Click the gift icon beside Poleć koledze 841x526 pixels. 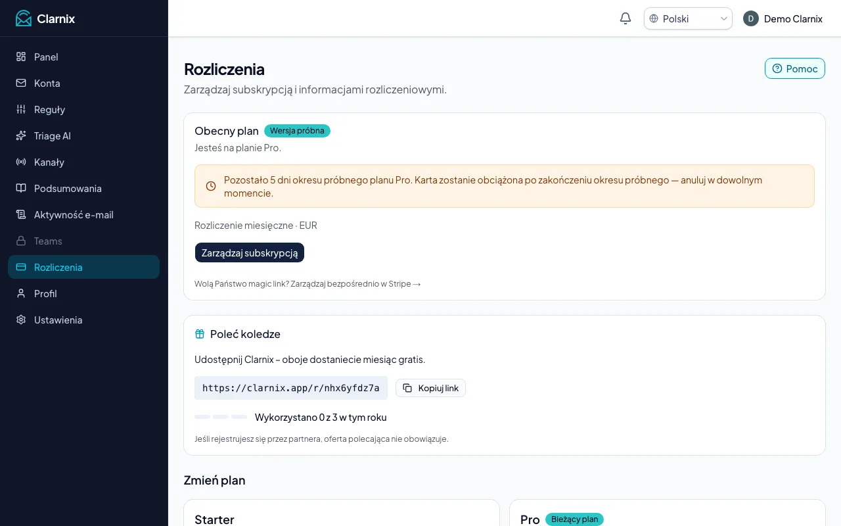click(200, 334)
